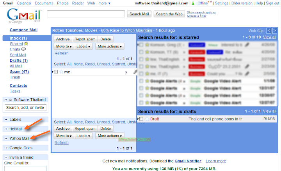Viewport: 281px width, 171px height.
Task: Expand the Software Thailand chat section
Action: click(6, 100)
